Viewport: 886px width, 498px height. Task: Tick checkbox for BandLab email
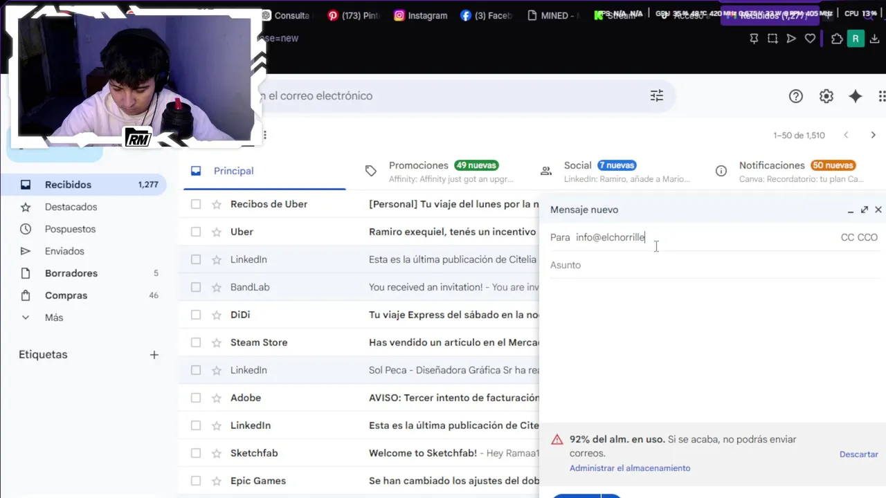point(196,287)
